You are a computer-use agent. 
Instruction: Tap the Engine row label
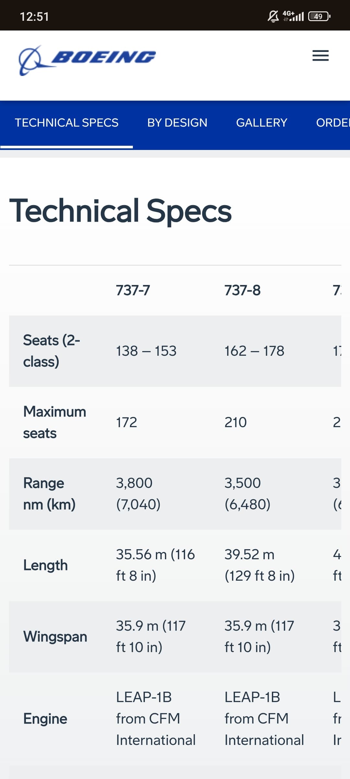click(45, 719)
